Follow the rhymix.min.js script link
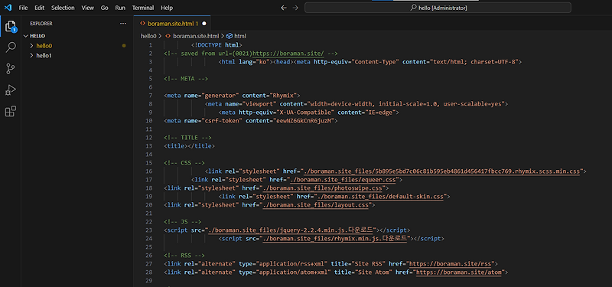 point(334,238)
